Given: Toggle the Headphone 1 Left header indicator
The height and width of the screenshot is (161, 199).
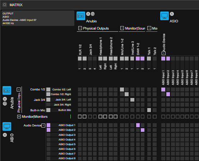Looking at the screenshot, I should (100, 59).
